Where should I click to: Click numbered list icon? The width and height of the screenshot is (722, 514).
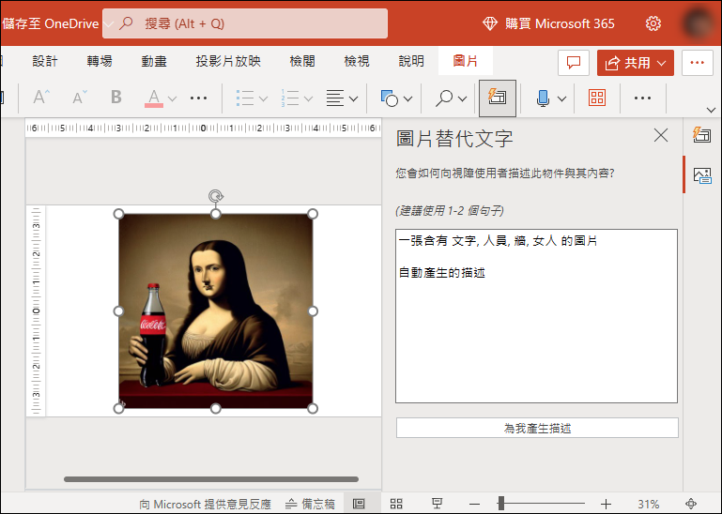(x=290, y=98)
